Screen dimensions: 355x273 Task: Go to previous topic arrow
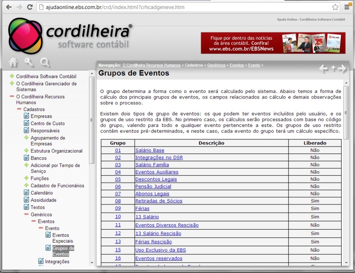(x=323, y=69)
